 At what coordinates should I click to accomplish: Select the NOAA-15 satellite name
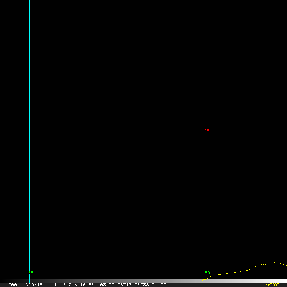33,285
